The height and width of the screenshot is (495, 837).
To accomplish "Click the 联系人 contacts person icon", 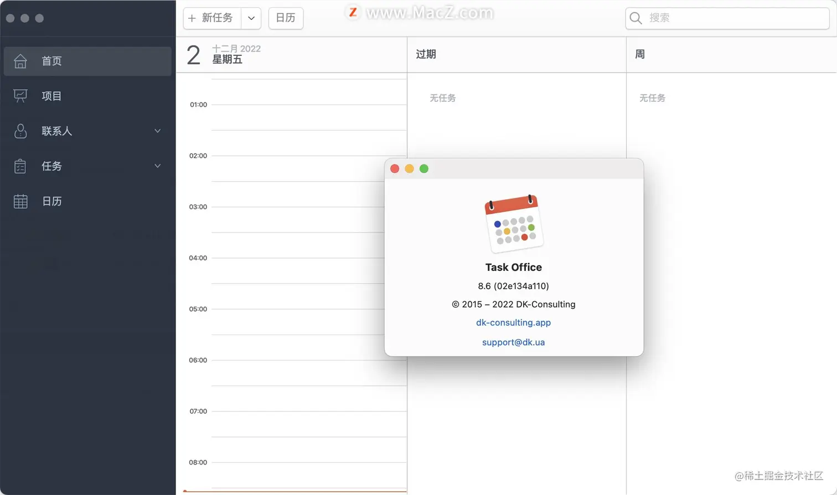I will [20, 131].
